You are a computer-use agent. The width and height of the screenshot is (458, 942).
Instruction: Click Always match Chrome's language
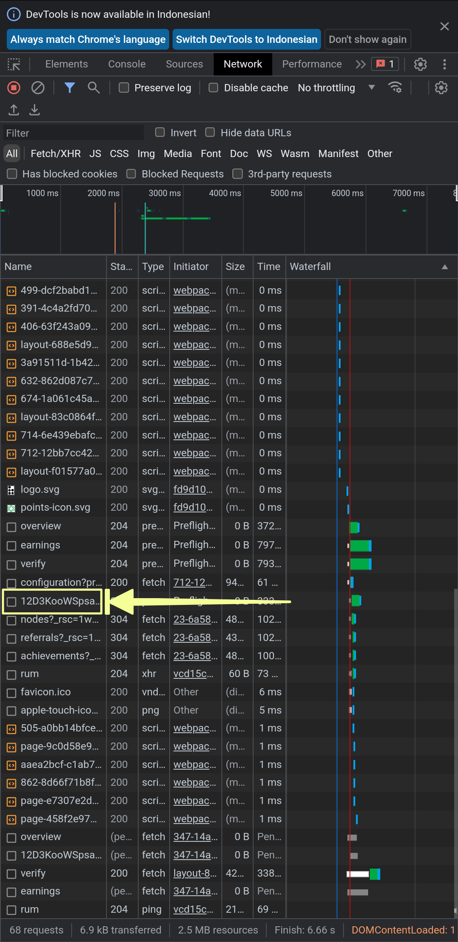(x=88, y=39)
